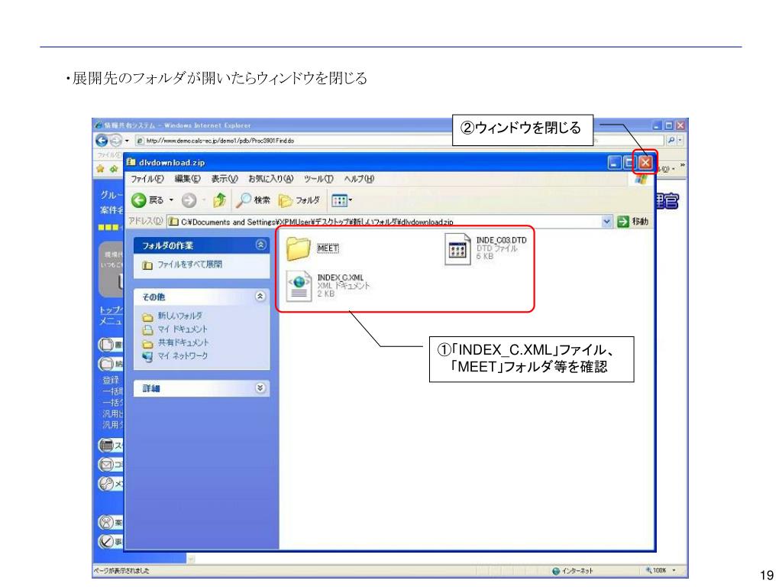782x587 pixels.
Task: Open the 編集(E) menu
Action: (187, 179)
